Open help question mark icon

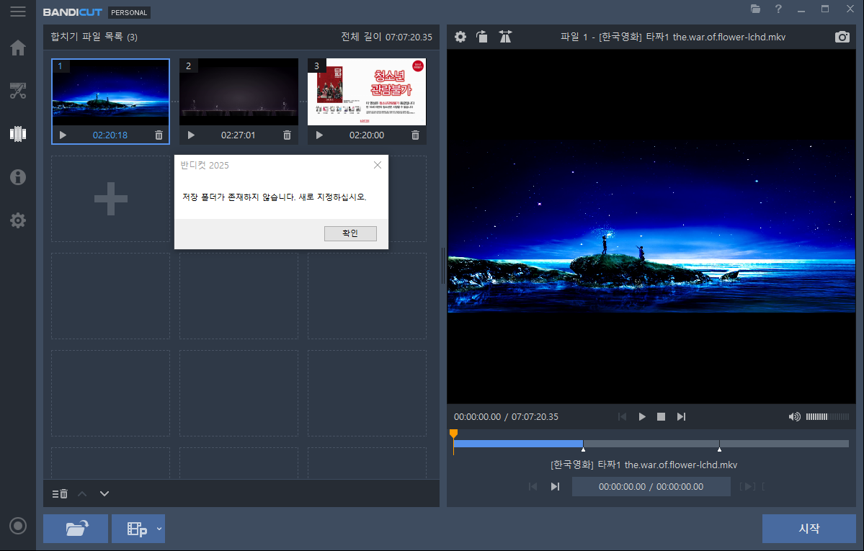[x=778, y=9]
